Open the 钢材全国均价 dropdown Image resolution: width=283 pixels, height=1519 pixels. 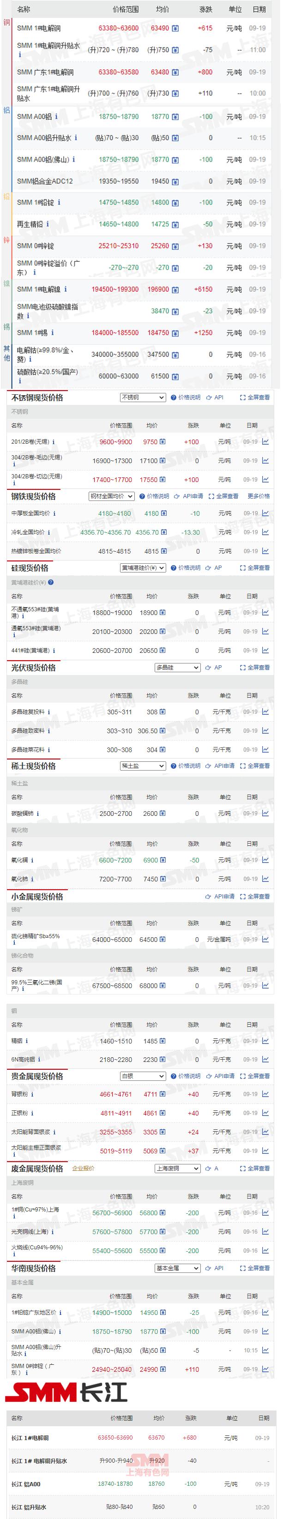coord(111,496)
